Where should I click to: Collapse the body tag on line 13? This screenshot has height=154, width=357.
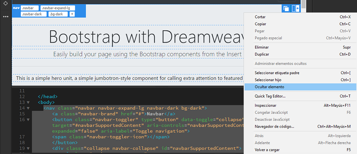coord(28,102)
